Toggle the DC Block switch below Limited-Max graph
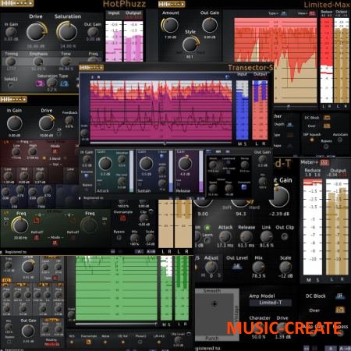Image resolution: width=351 pixels, height=351 pixels. point(327,118)
